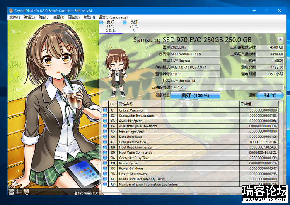This screenshot has height=205, width=290.
Task: Click the supported features field S.M.A.R.T.
Action: [x=227, y=87]
